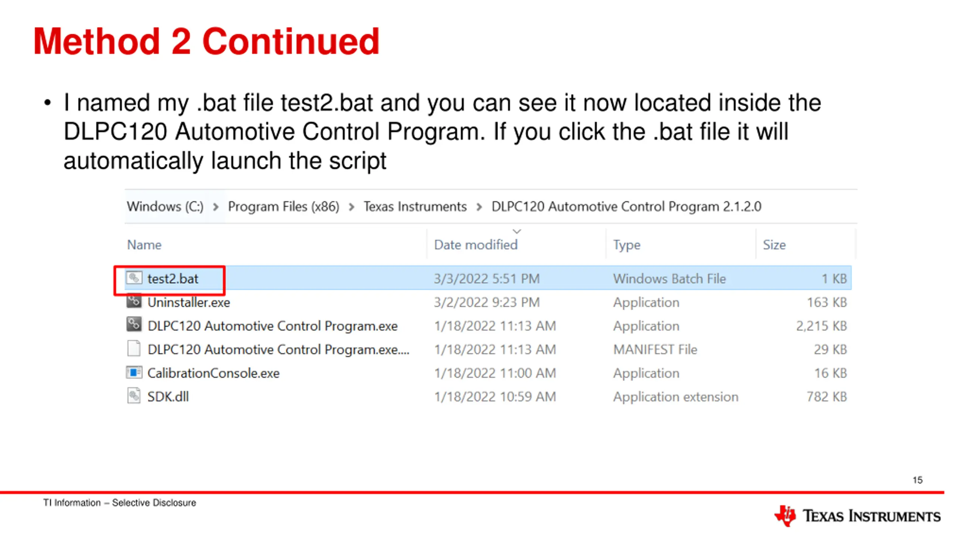Screen dimensions: 967x544
Task: Select the test2.bat file name
Action: pos(173,279)
